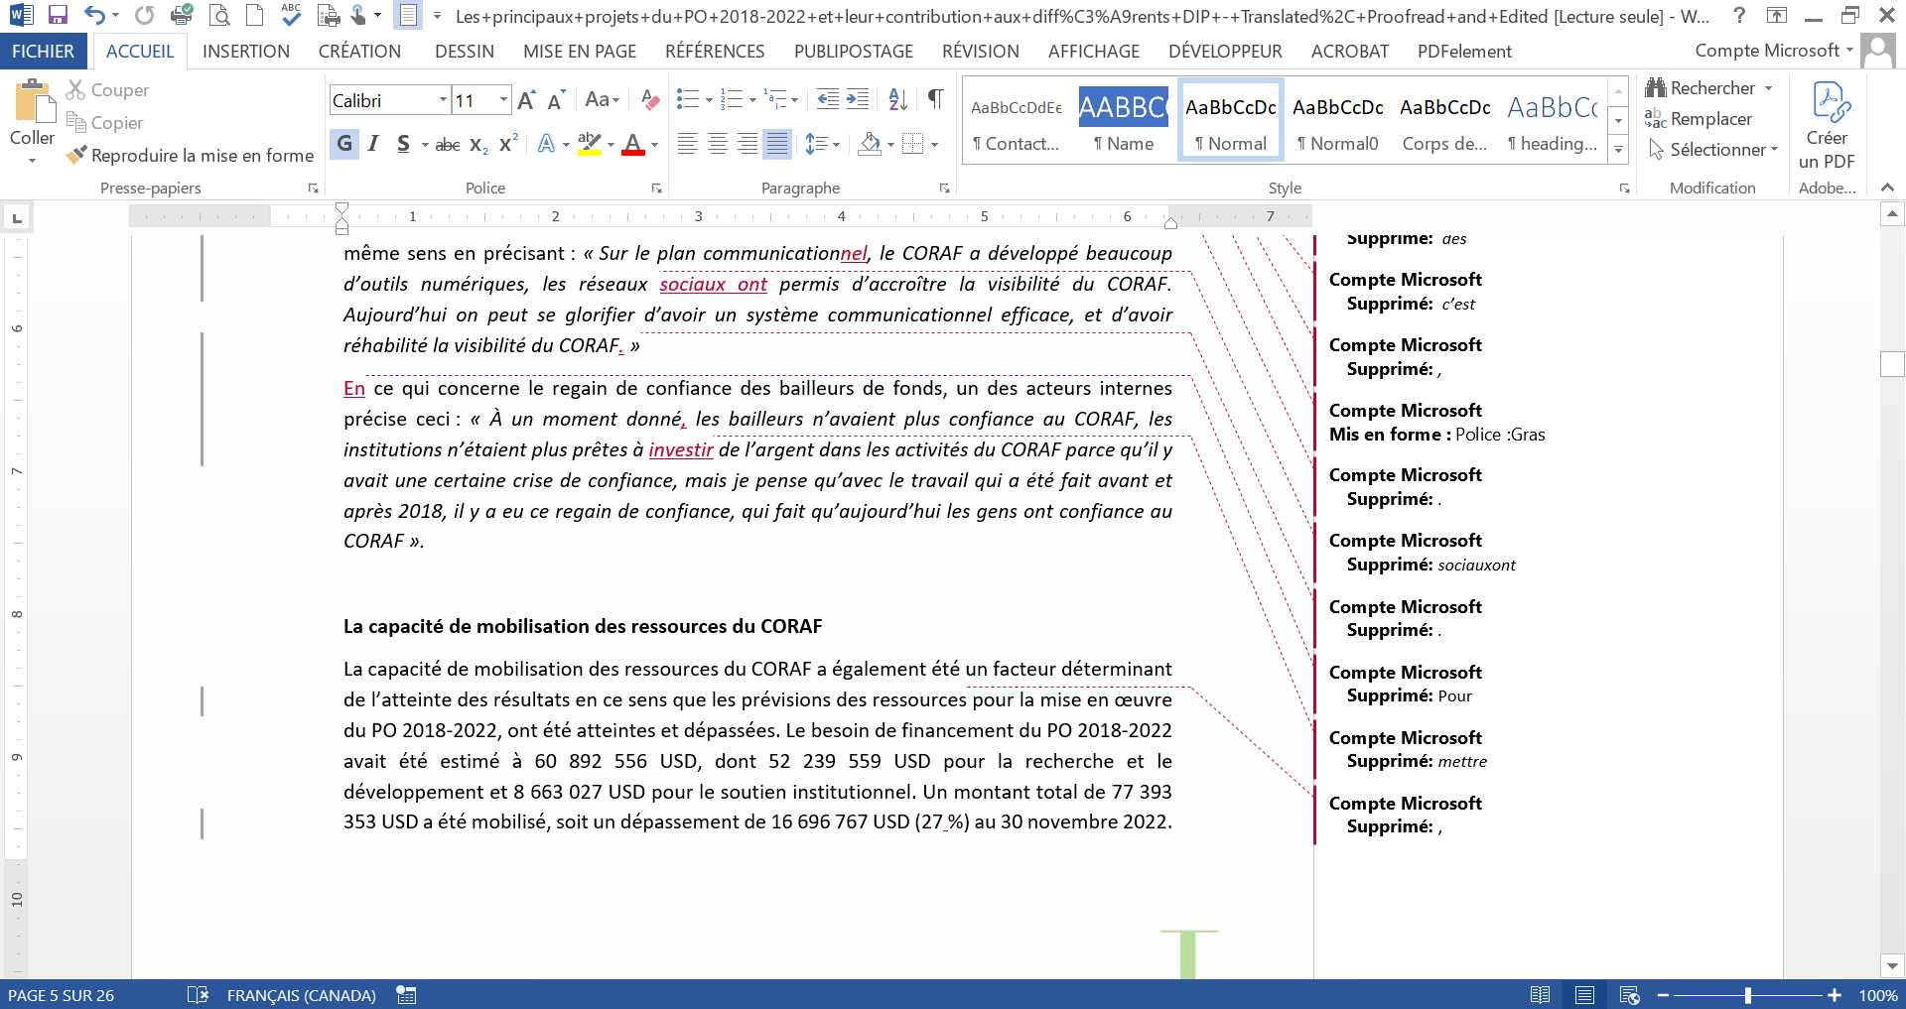
Task: Open Word help question mark
Action: [1739, 15]
